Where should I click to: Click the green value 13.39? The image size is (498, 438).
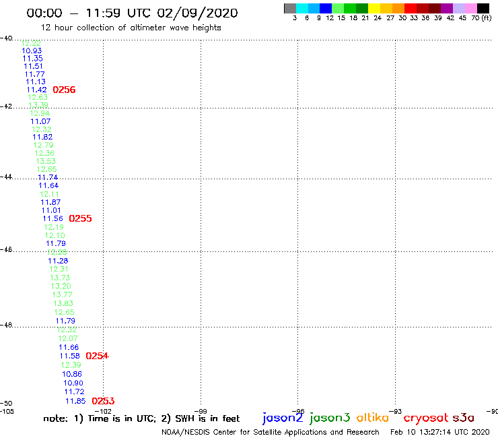38,105
